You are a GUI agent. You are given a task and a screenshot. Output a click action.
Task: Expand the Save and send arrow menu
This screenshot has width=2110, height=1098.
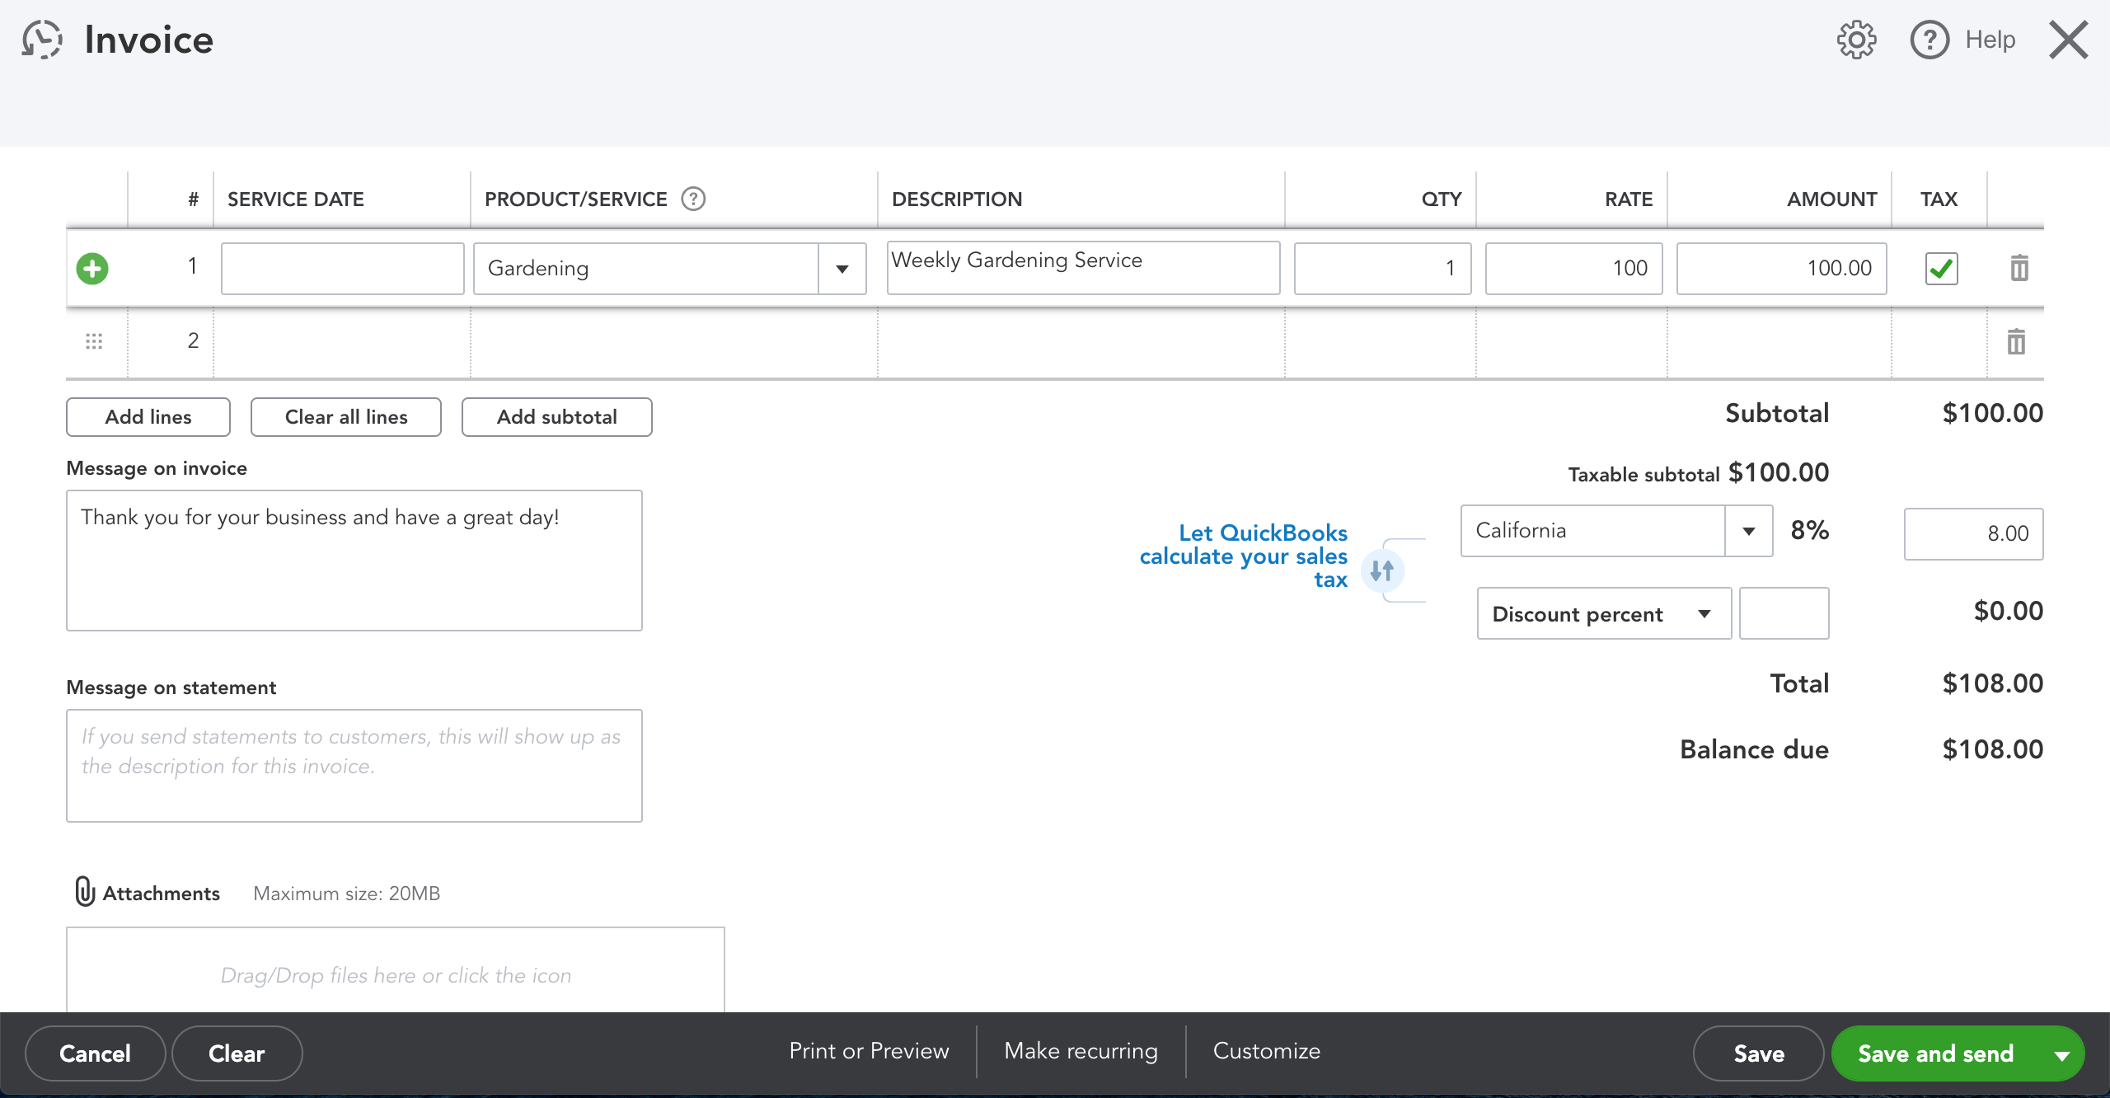[2062, 1054]
